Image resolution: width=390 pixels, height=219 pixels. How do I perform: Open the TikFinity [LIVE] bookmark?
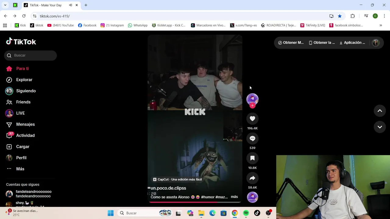[313, 25]
